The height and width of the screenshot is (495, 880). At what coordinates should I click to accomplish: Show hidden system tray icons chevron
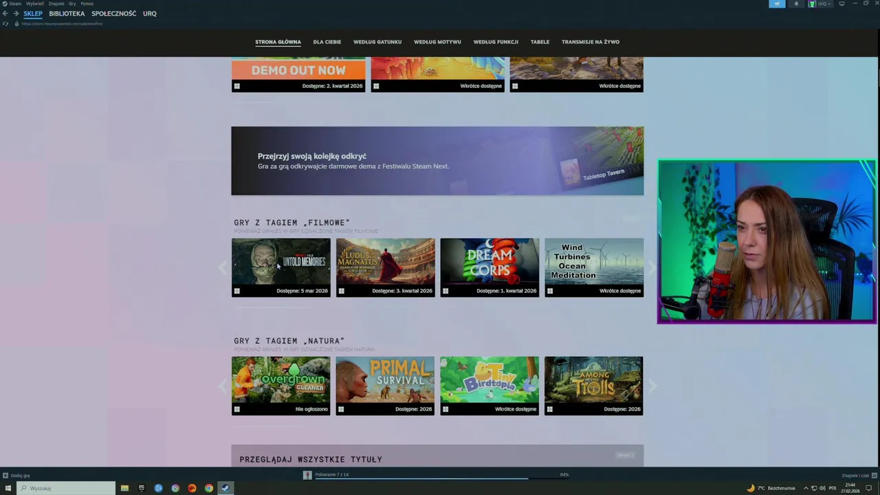point(806,488)
